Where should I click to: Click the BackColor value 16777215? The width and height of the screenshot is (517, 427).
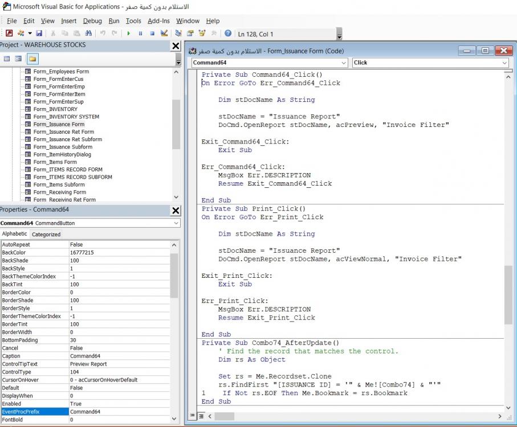[82, 253]
